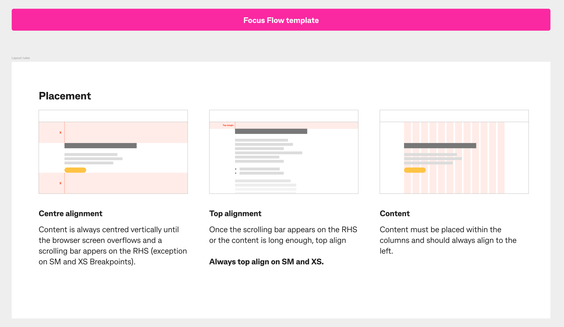Select the Top alignment diagram thumbnail

pos(284,152)
